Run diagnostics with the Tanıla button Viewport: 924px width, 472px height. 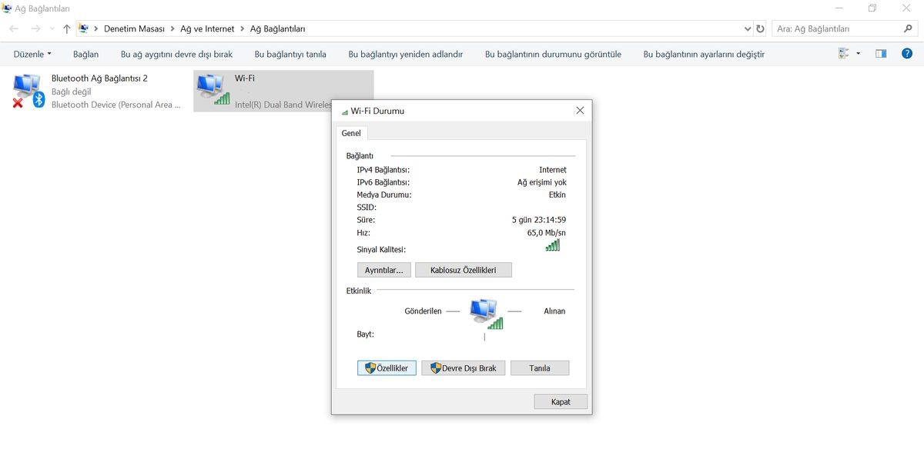click(x=539, y=367)
